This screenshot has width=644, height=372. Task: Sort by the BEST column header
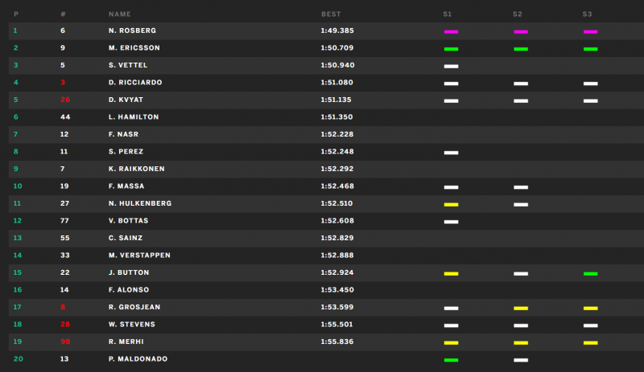[331, 14]
